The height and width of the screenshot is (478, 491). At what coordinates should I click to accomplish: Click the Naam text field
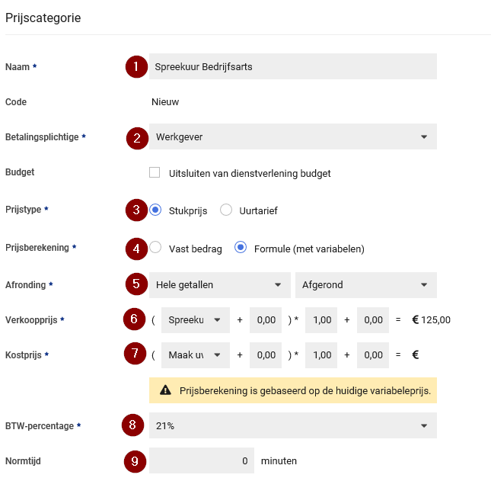292,66
